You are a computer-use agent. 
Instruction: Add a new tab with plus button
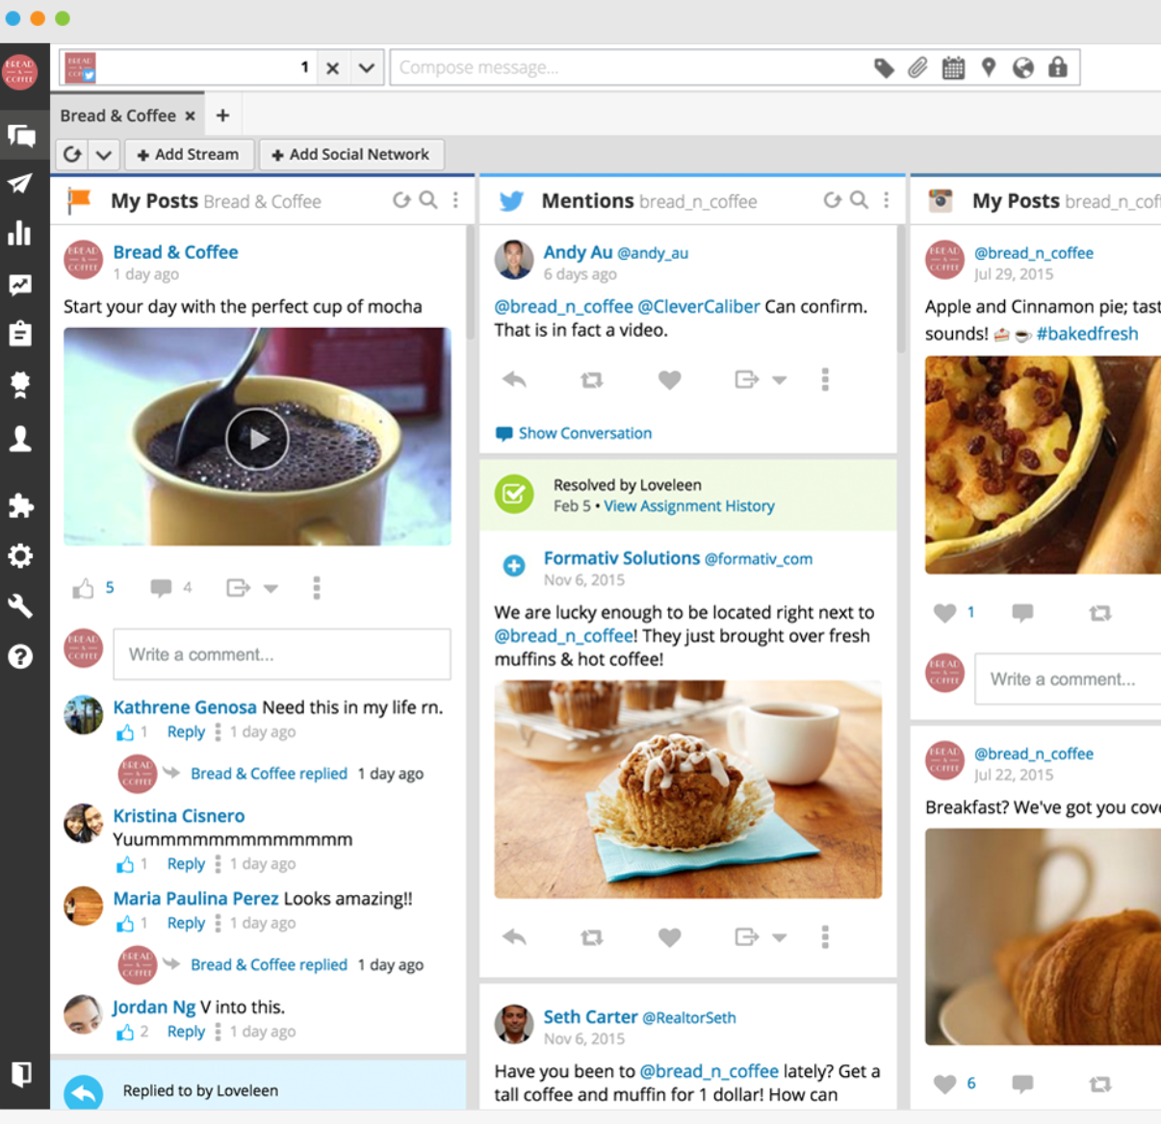pos(222,115)
